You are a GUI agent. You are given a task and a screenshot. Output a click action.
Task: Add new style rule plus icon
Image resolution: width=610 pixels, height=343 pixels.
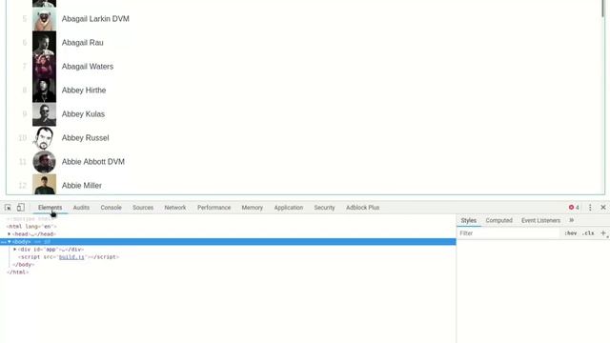pyautogui.click(x=603, y=232)
